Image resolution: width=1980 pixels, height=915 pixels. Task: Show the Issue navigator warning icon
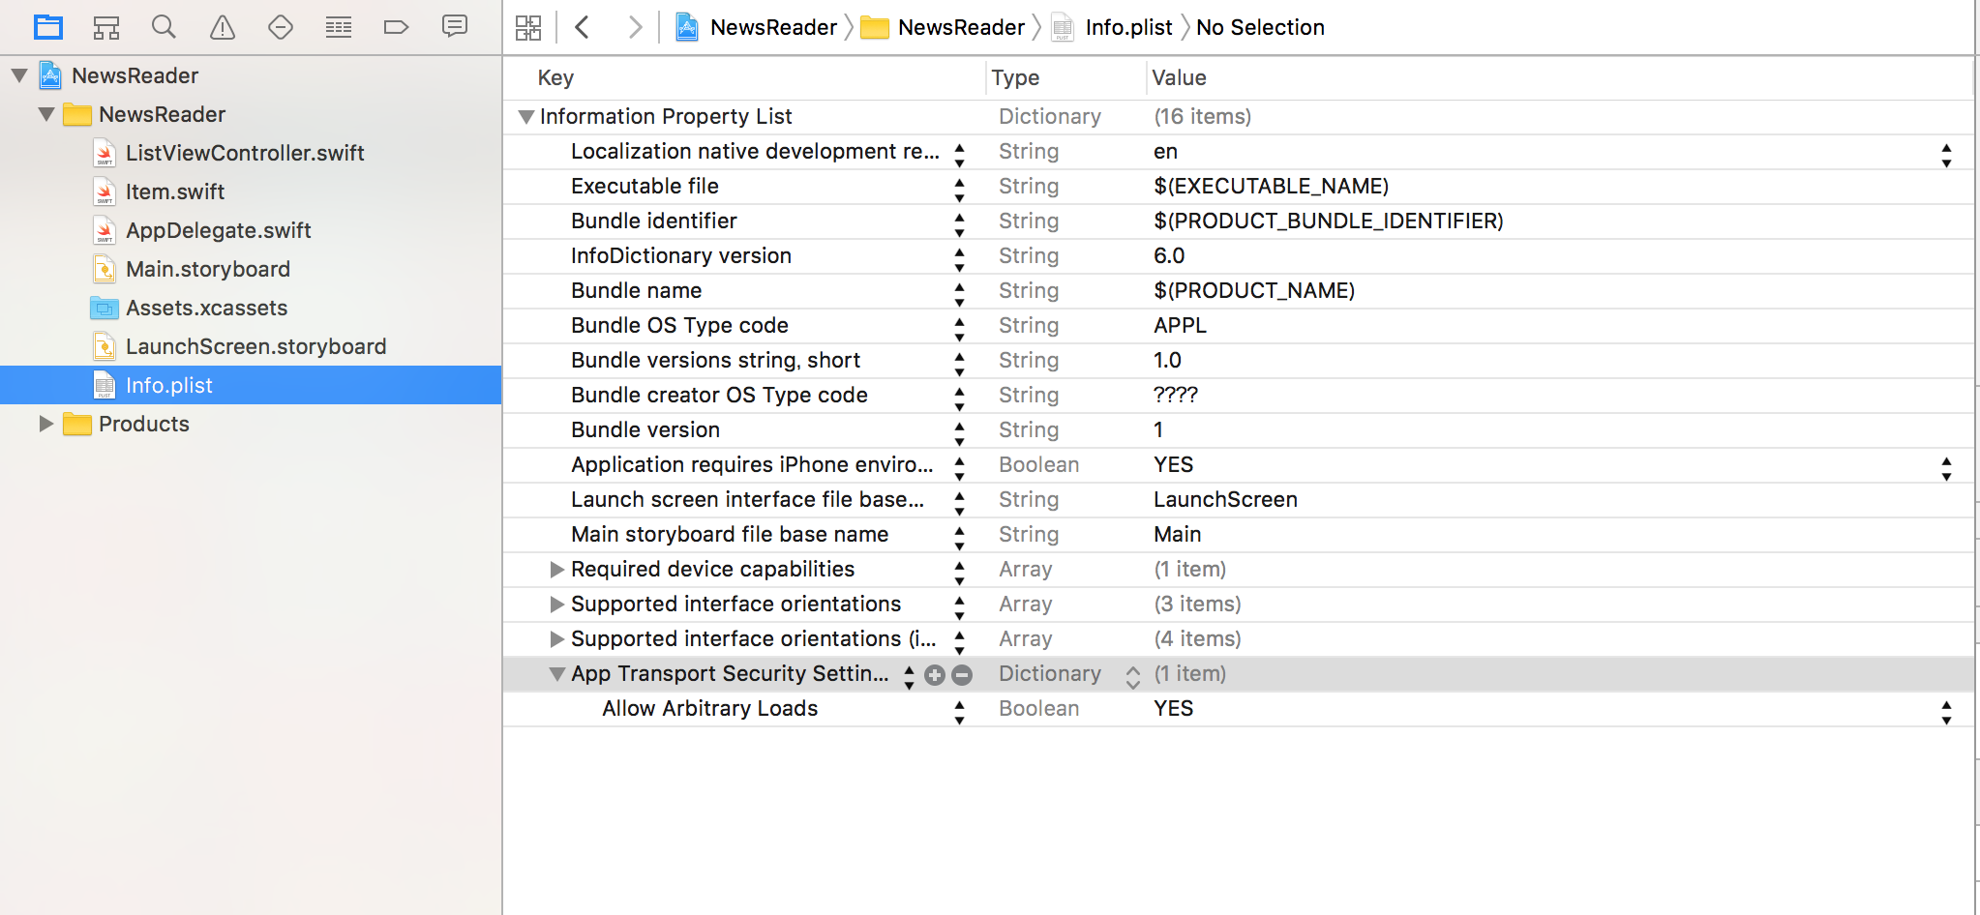point(223,27)
